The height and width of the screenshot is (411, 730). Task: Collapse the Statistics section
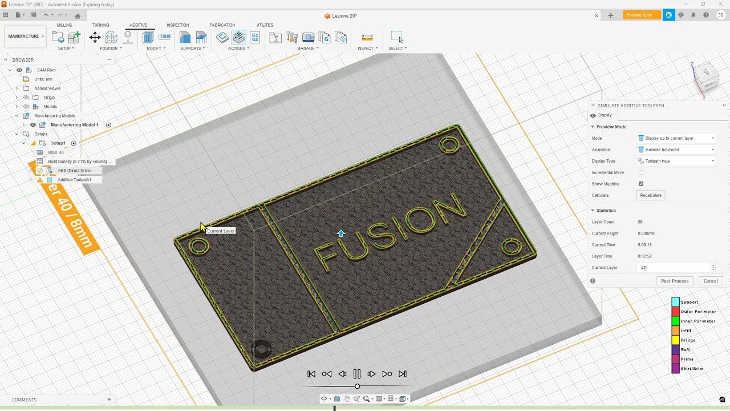tap(593, 211)
